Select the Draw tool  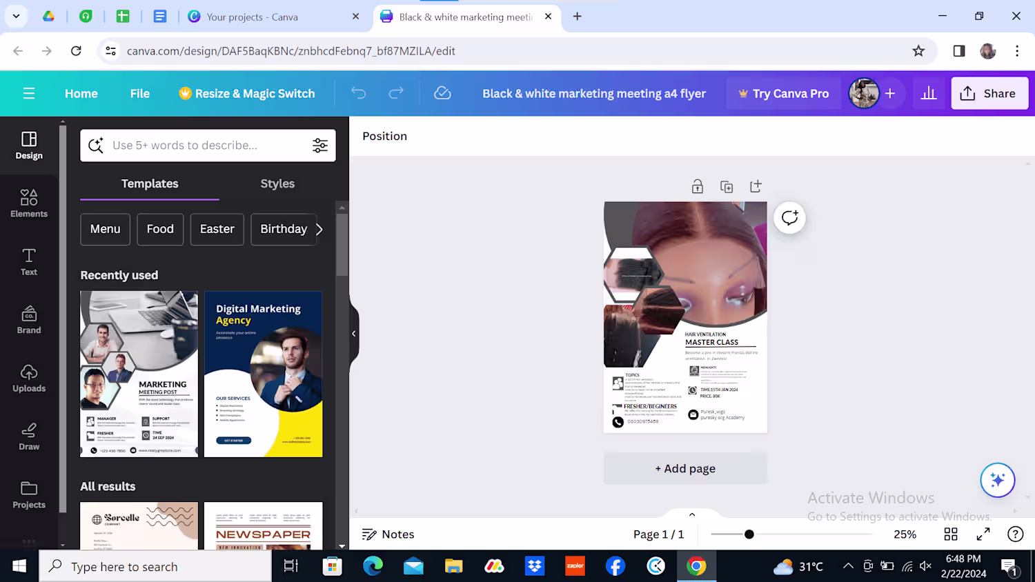coord(29,436)
